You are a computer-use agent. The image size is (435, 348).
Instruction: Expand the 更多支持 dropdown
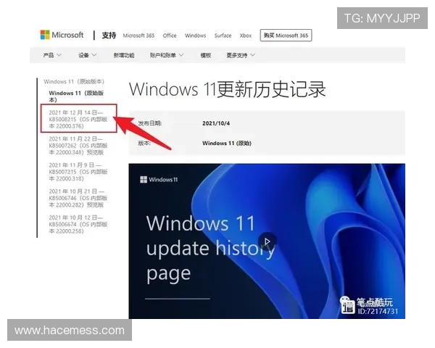pyautogui.click(x=241, y=55)
